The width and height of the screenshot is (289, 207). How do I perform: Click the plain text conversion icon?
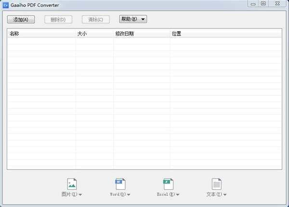216,184
